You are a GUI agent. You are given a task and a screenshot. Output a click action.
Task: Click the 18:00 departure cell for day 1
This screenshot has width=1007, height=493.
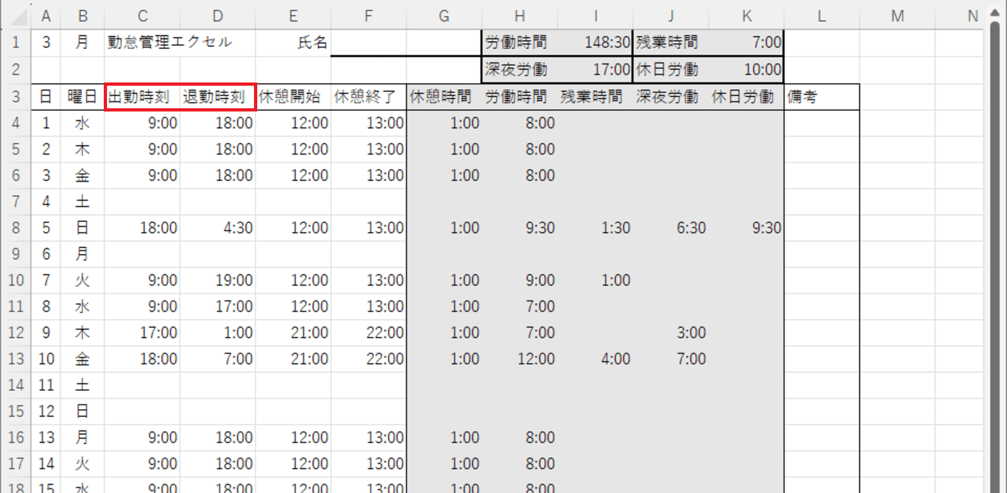(217, 122)
